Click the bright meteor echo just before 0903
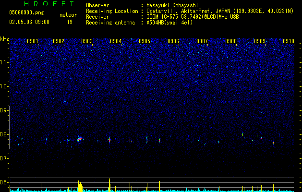This screenshot has width=302, height=192. point(80,139)
